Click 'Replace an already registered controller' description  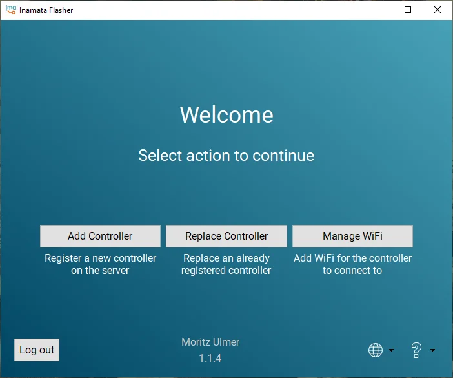tap(226, 264)
